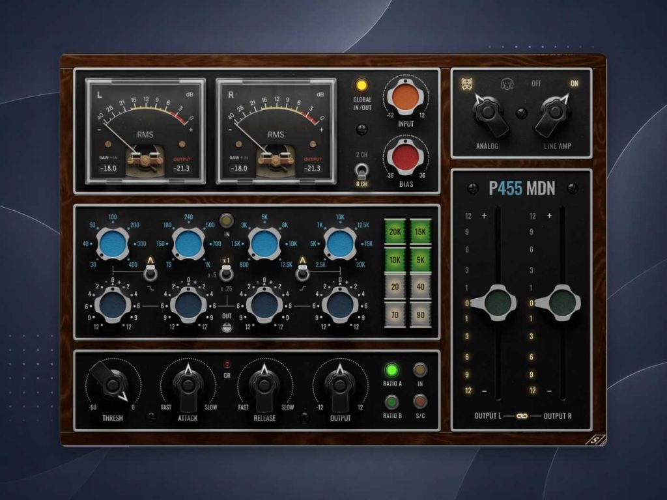Click the high-mid band gain knob

(x=264, y=305)
